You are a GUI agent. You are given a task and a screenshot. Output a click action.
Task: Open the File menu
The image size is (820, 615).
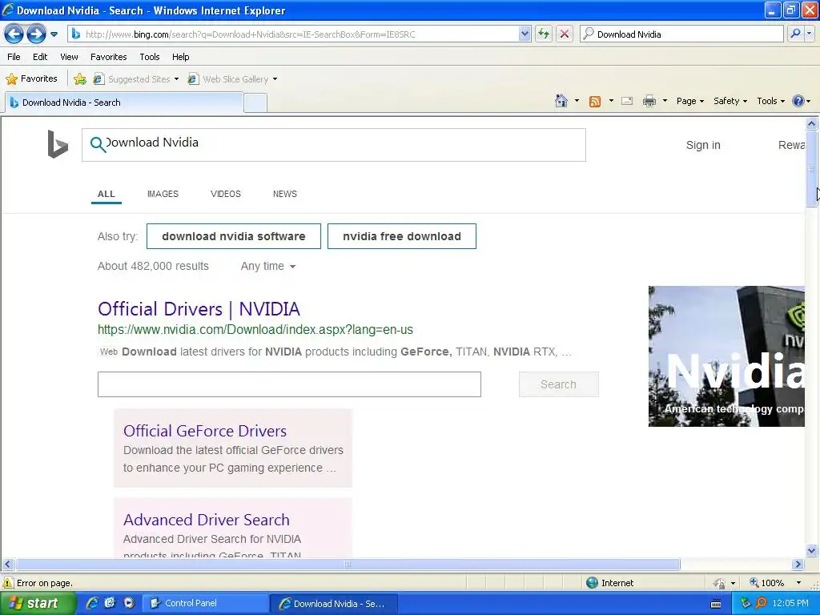coord(14,57)
